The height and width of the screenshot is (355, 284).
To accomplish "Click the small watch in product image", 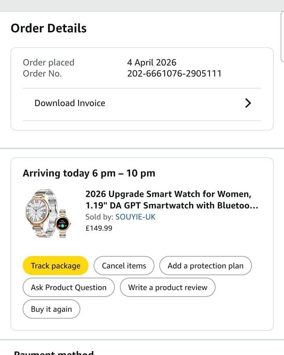I will point(63,224).
